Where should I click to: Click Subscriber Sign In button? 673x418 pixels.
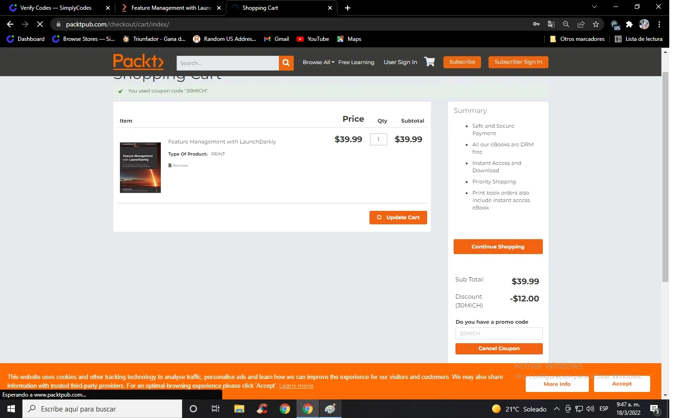tap(518, 62)
